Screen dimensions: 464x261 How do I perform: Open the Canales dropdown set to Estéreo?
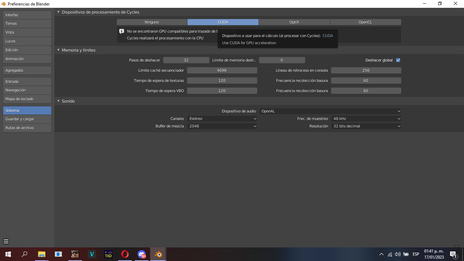pos(222,119)
